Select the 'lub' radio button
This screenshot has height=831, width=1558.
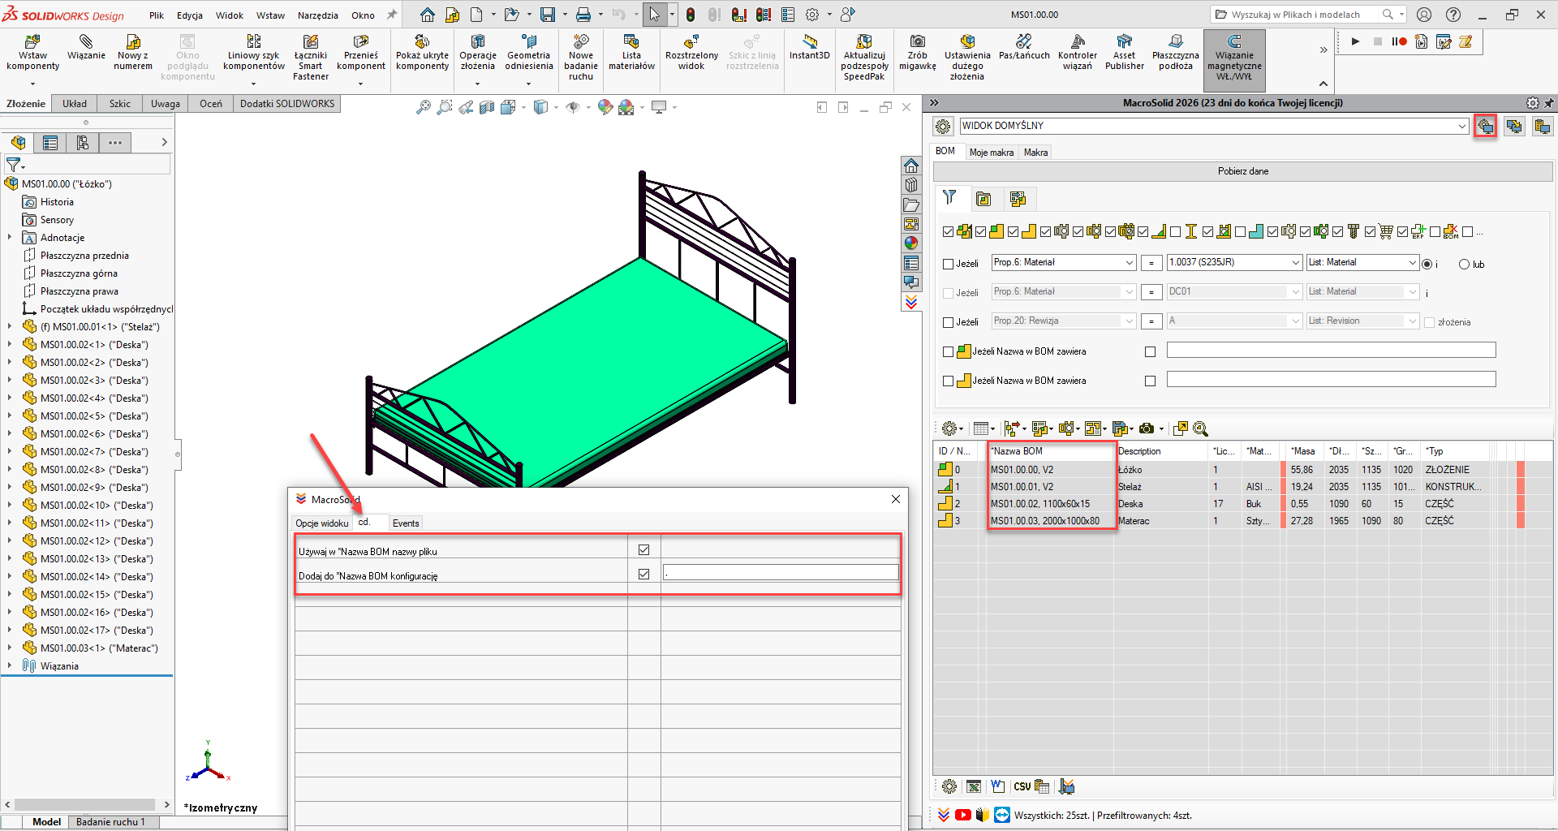click(x=1464, y=265)
